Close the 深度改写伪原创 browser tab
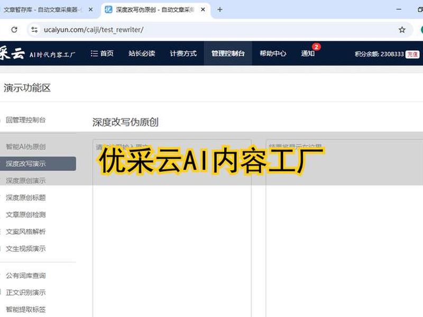 tap(203, 10)
